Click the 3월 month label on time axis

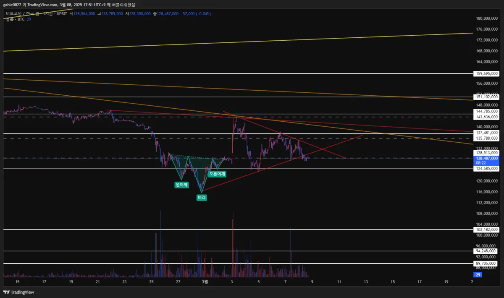click(205, 282)
